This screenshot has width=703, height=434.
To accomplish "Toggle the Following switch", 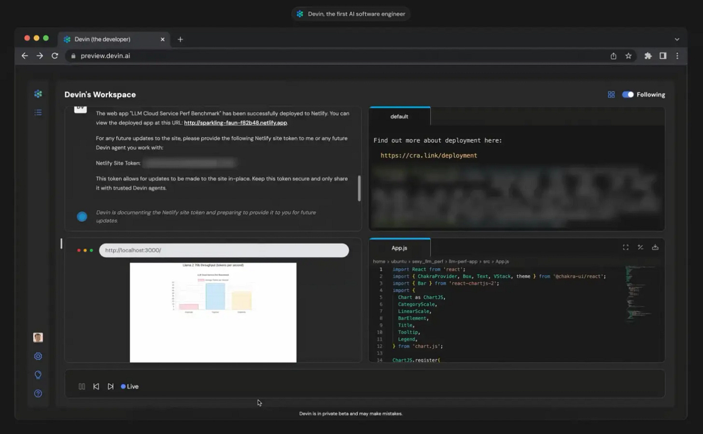I will coord(628,95).
